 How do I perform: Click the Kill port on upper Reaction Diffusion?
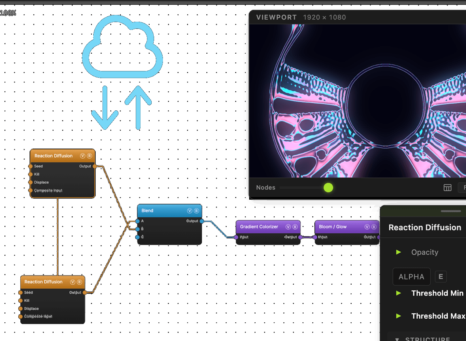(x=31, y=174)
